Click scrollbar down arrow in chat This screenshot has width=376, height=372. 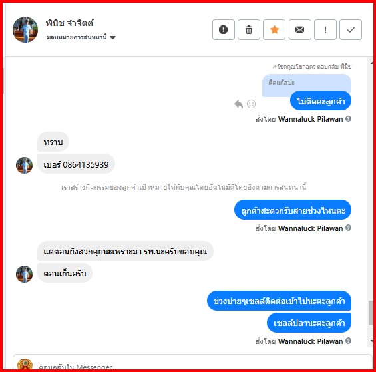pos(371,341)
